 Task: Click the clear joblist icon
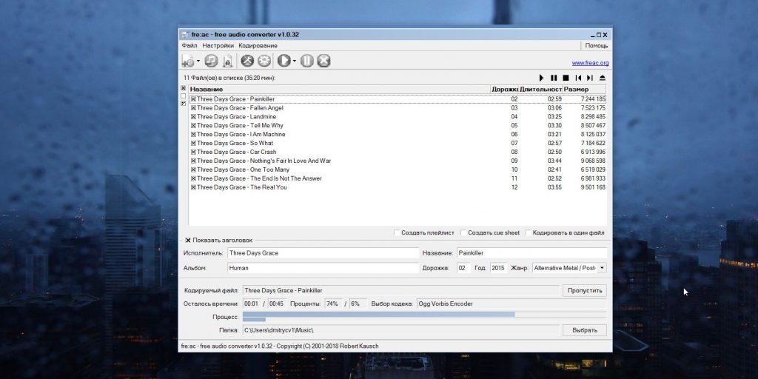tap(228, 61)
